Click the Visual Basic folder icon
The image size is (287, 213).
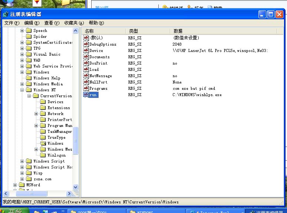29,54
